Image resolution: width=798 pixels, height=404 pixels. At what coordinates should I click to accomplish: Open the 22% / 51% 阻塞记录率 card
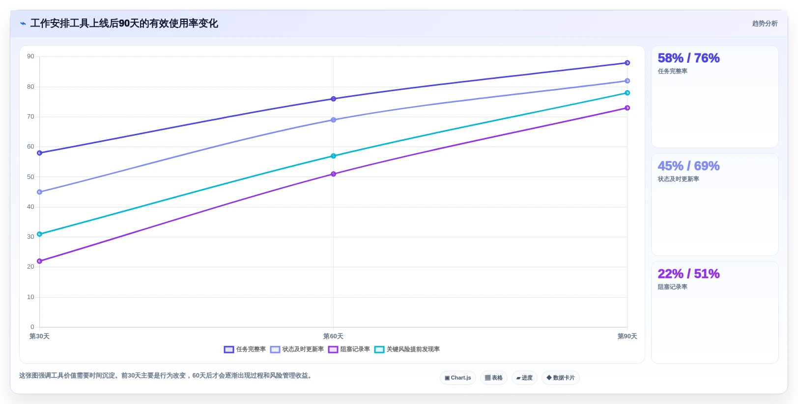[715, 312]
